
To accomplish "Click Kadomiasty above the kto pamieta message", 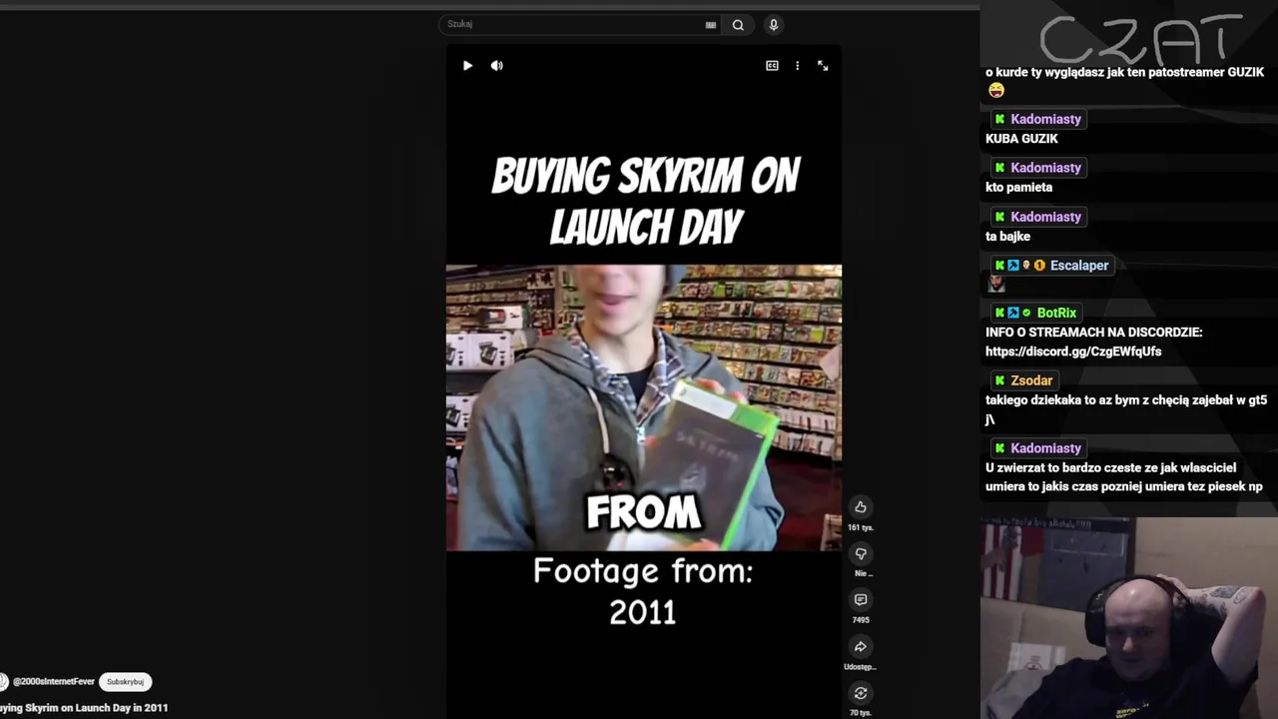I will point(1045,168).
